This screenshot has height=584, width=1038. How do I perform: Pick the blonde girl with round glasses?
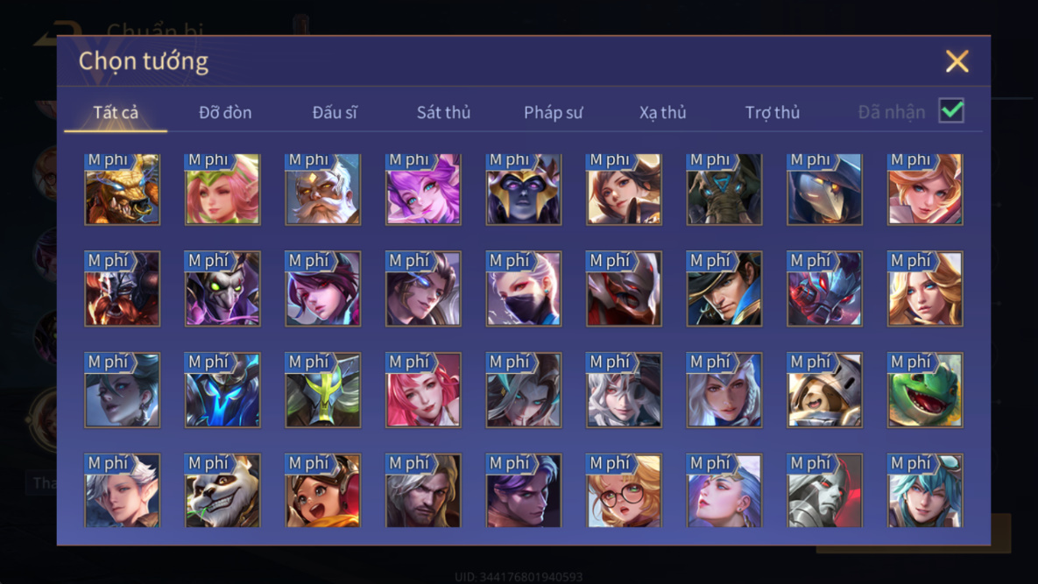pyautogui.click(x=624, y=490)
